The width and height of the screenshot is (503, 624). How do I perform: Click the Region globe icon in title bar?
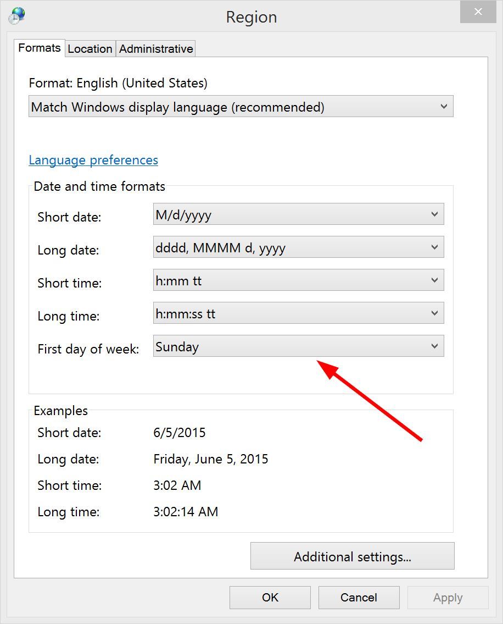(x=16, y=15)
